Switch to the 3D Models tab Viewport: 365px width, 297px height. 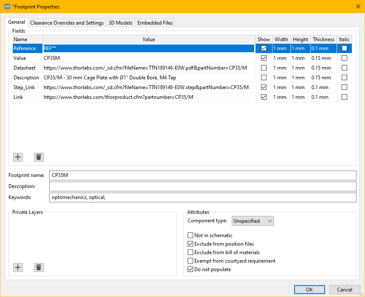click(x=120, y=23)
